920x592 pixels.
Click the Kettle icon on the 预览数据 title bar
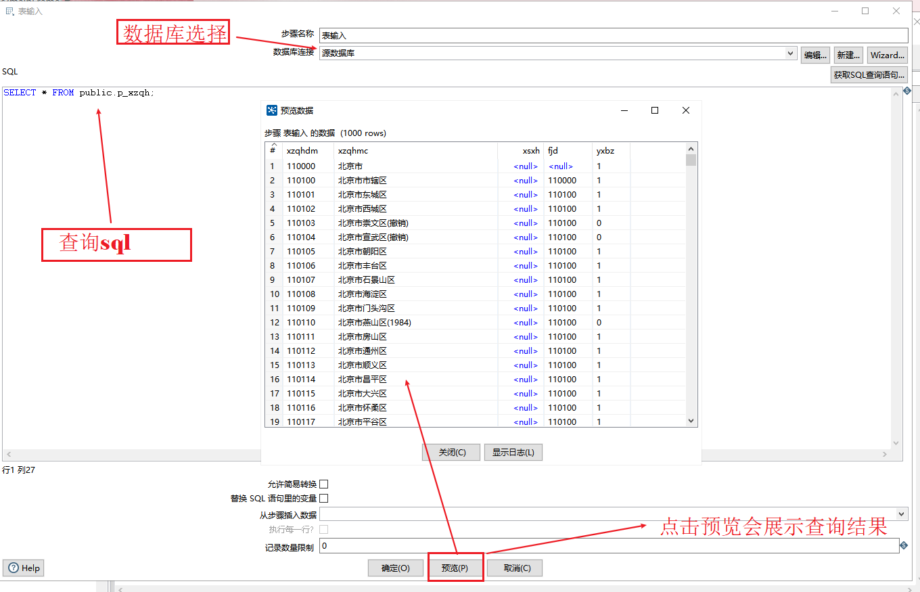tap(272, 110)
